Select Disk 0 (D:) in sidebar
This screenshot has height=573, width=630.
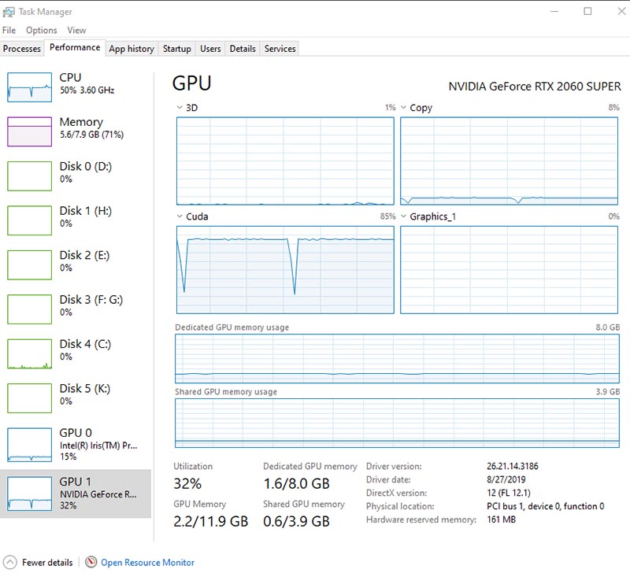point(76,176)
